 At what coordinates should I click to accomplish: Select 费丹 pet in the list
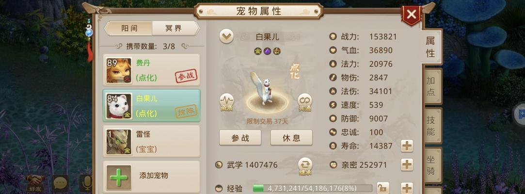151,70
